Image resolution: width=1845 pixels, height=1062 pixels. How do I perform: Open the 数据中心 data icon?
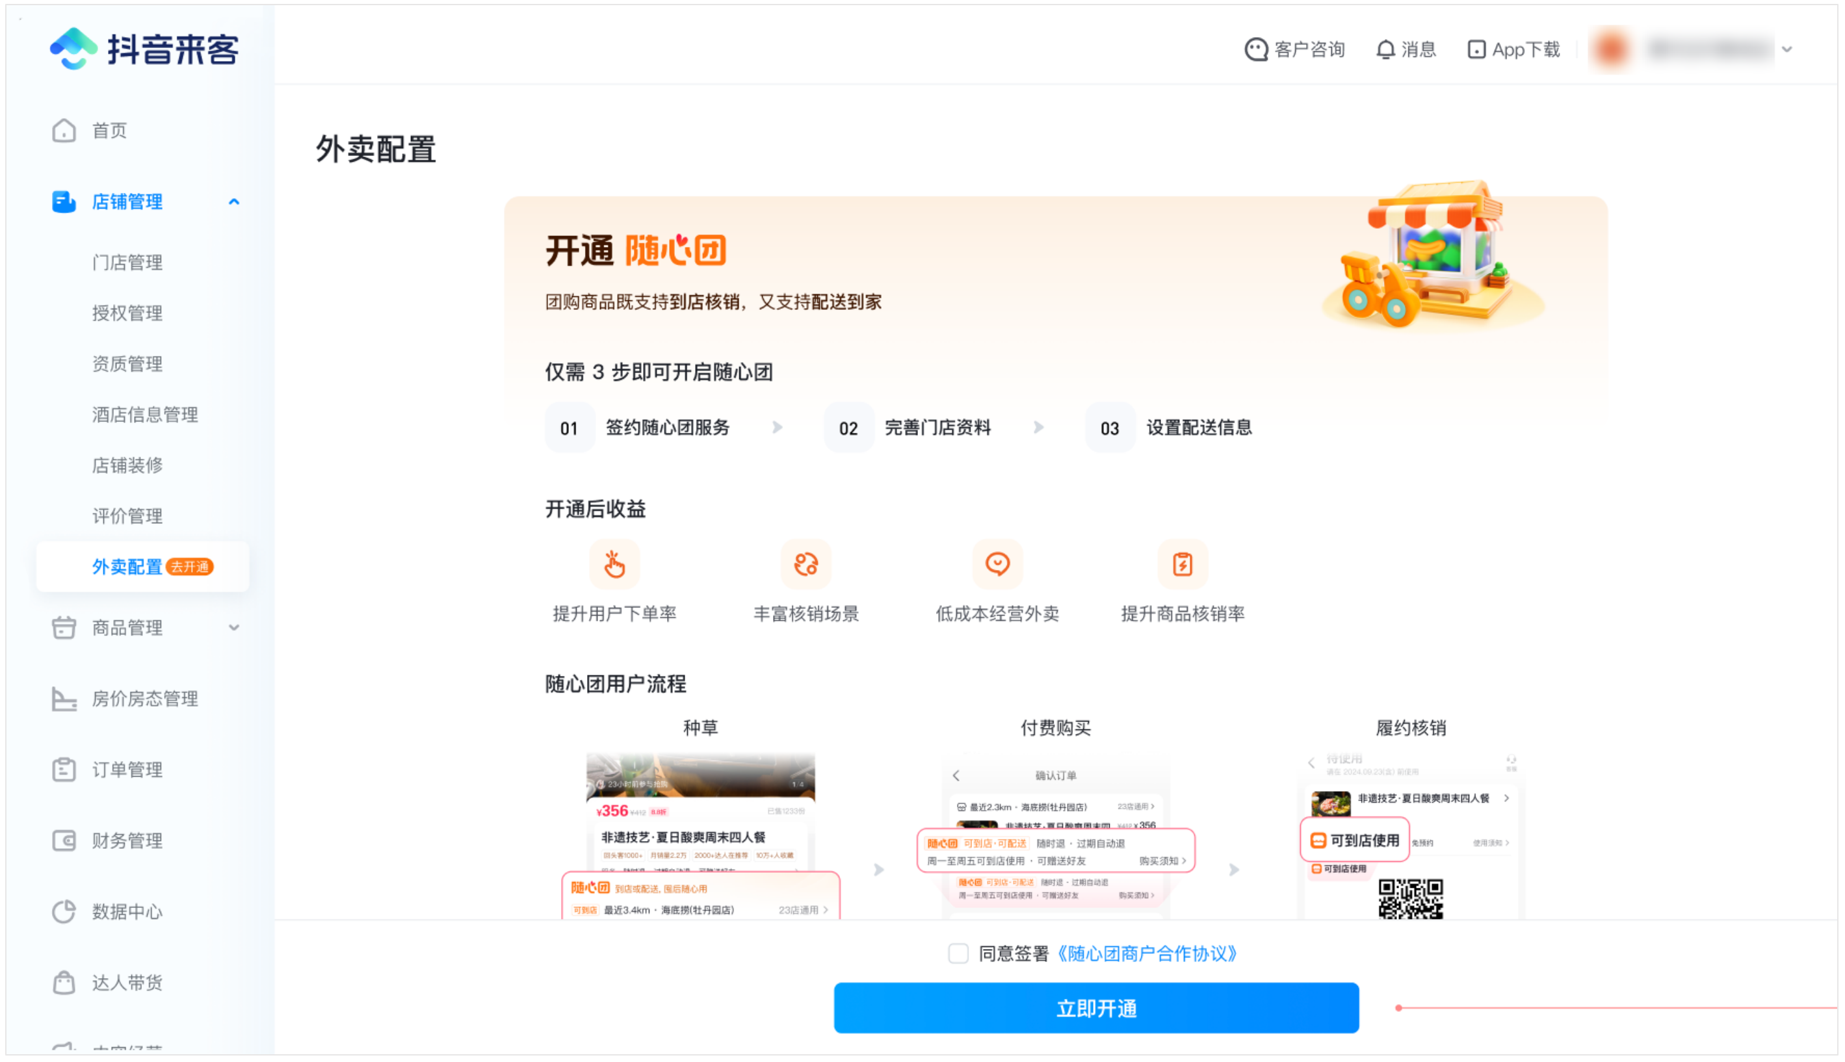point(64,911)
